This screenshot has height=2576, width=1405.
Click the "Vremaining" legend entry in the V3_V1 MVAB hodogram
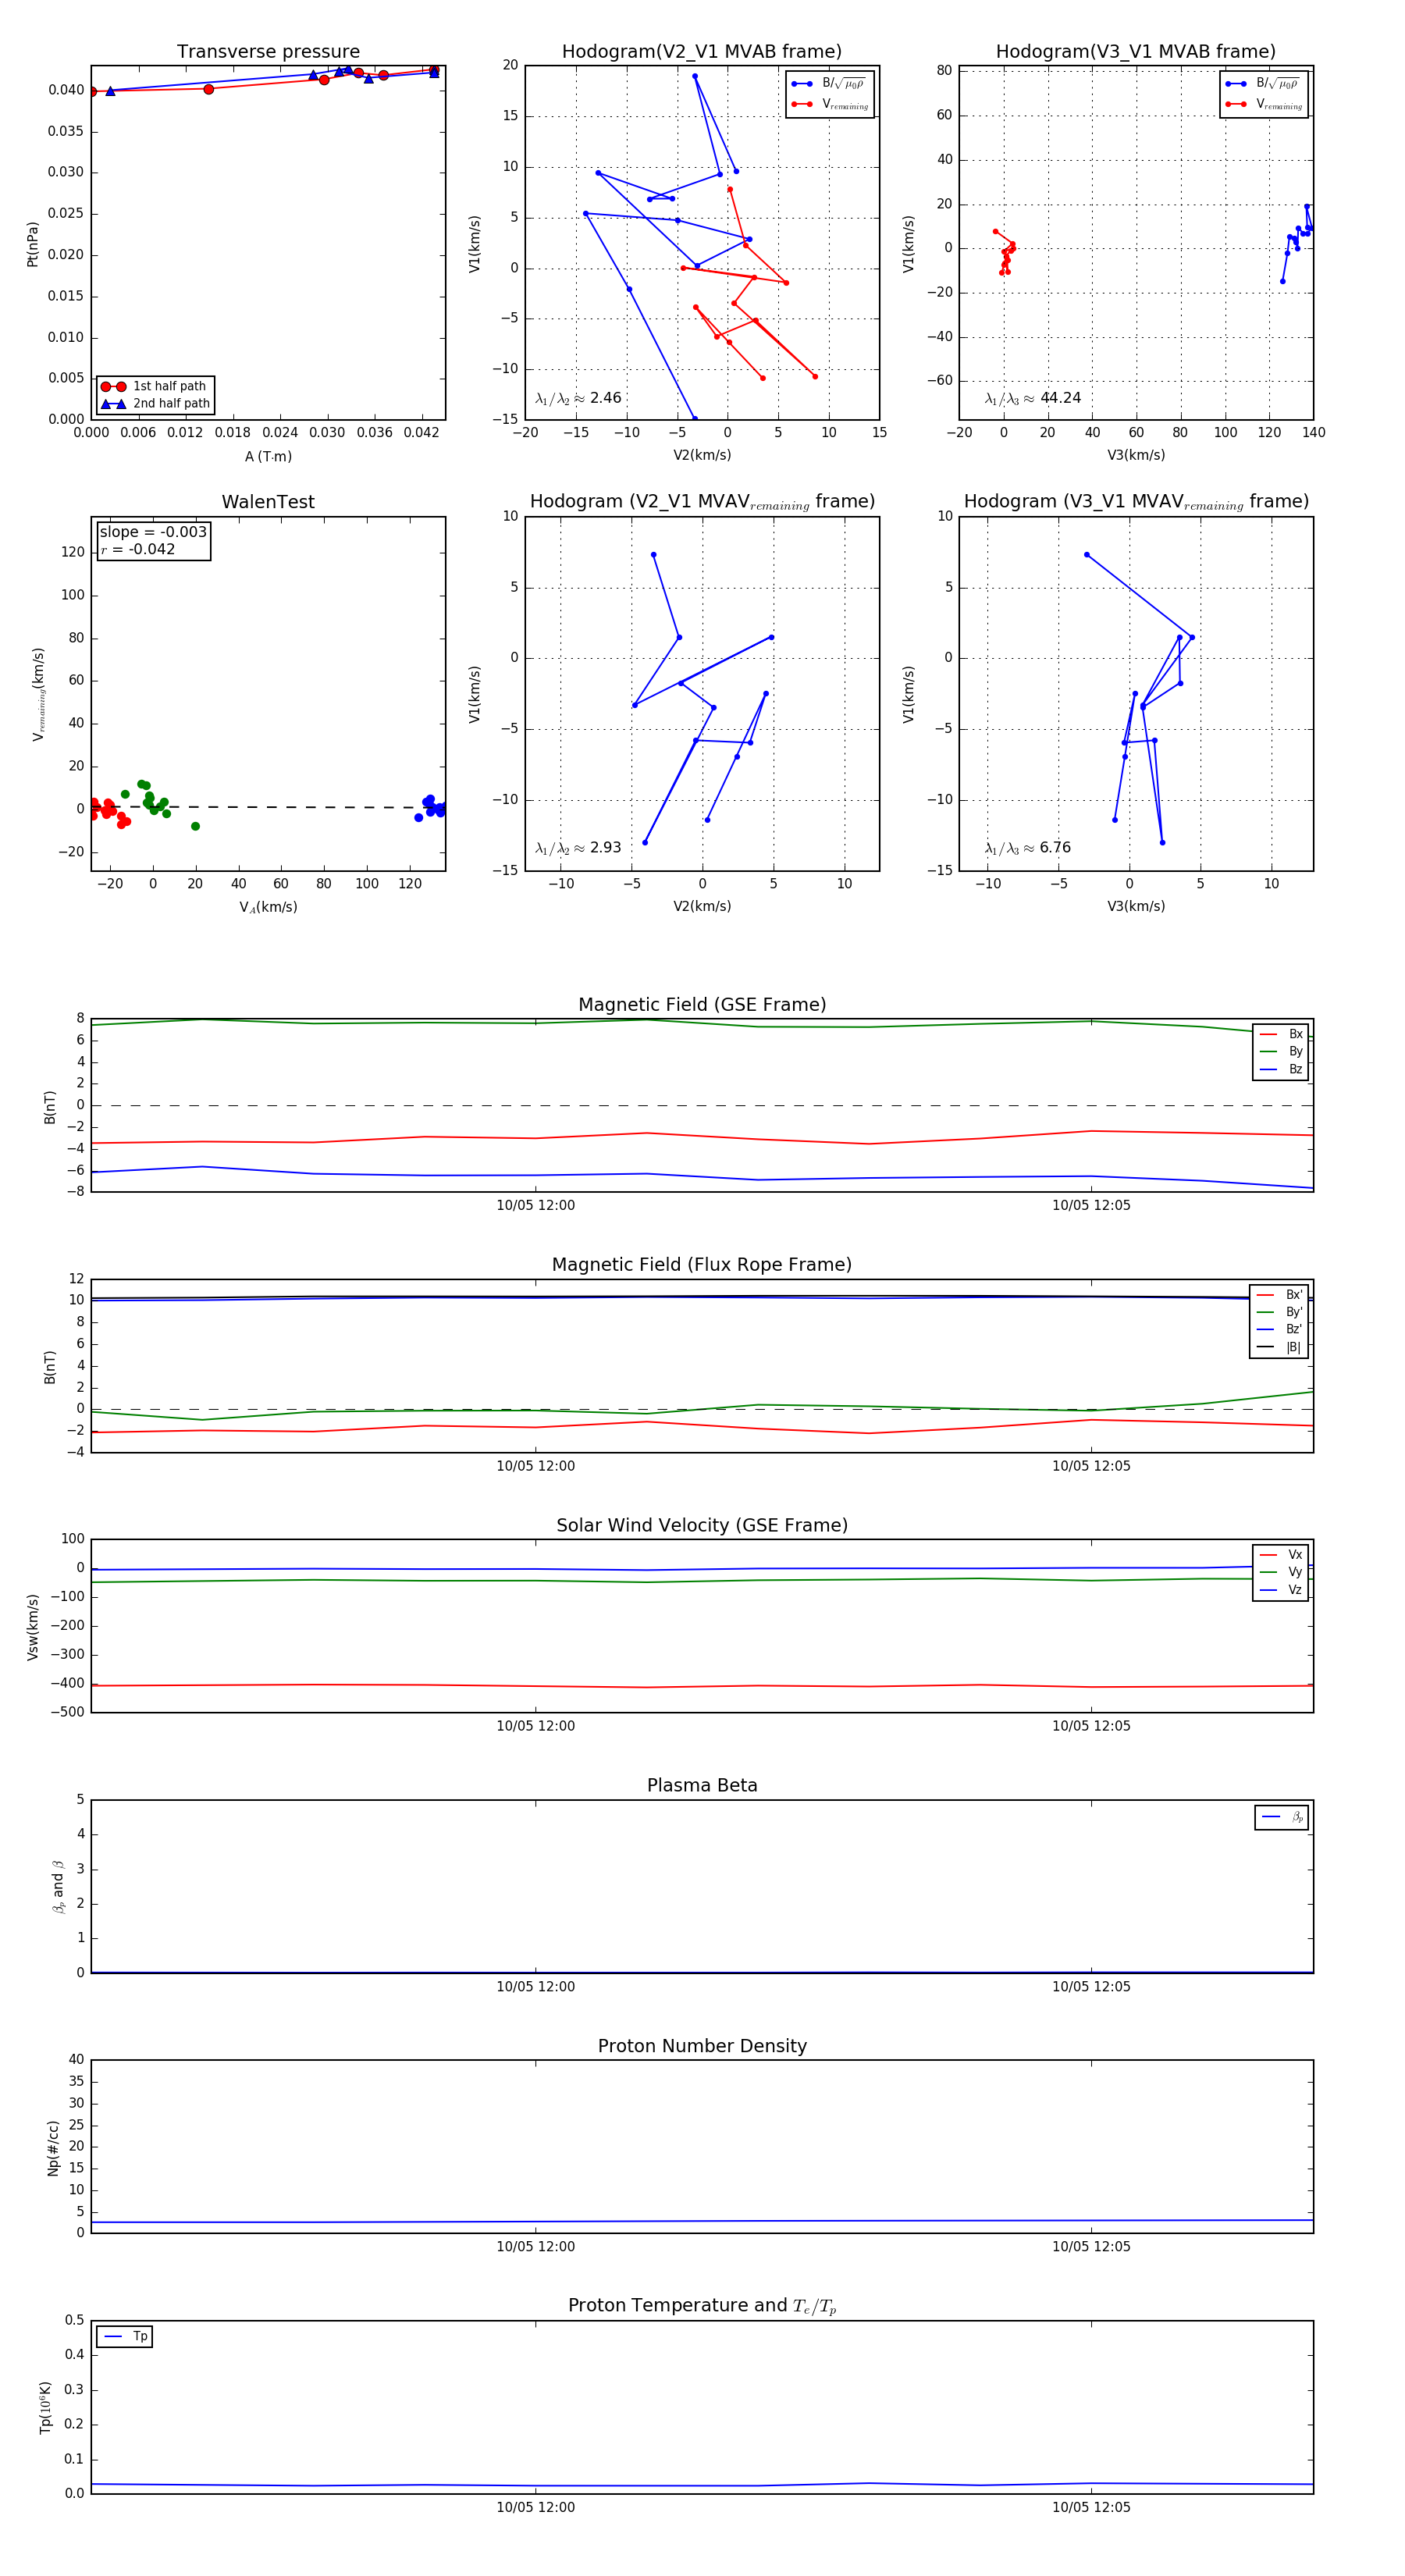pos(1264,104)
